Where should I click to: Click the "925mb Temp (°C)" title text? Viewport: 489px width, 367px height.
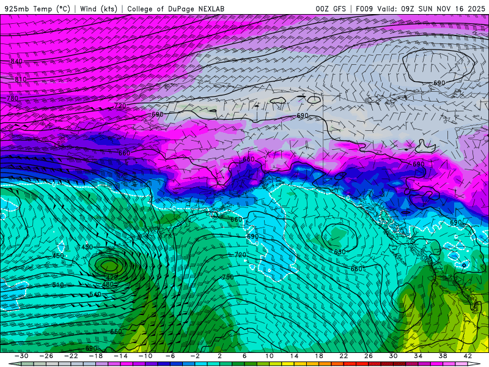coord(38,9)
